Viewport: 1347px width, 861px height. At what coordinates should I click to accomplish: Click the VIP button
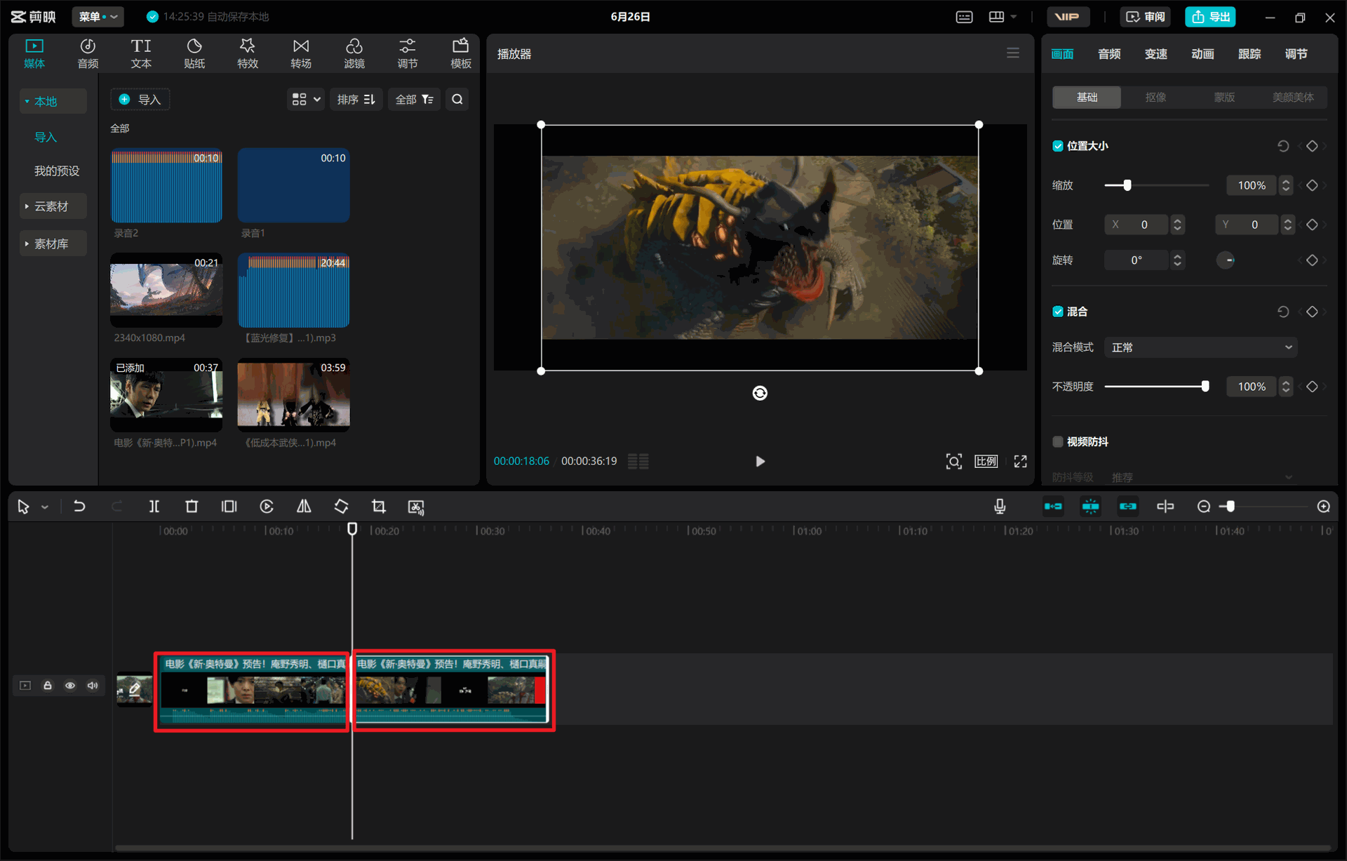coord(1068,17)
